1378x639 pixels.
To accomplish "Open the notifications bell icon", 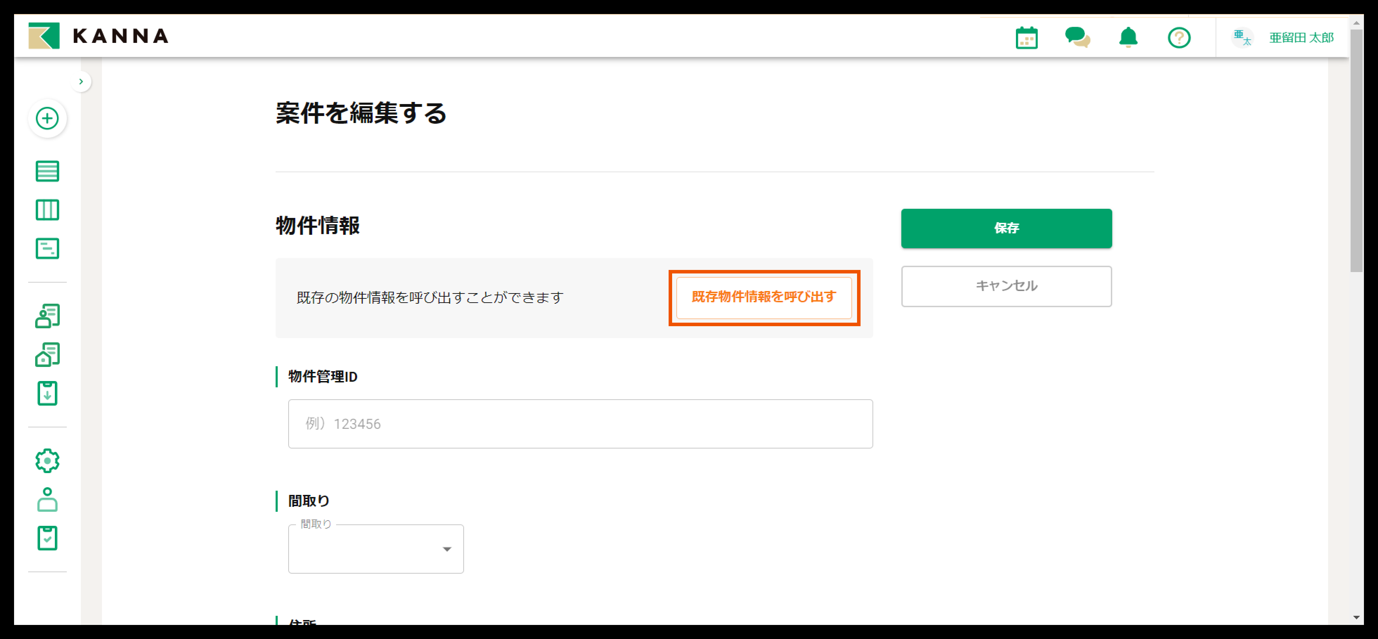I will [x=1128, y=37].
